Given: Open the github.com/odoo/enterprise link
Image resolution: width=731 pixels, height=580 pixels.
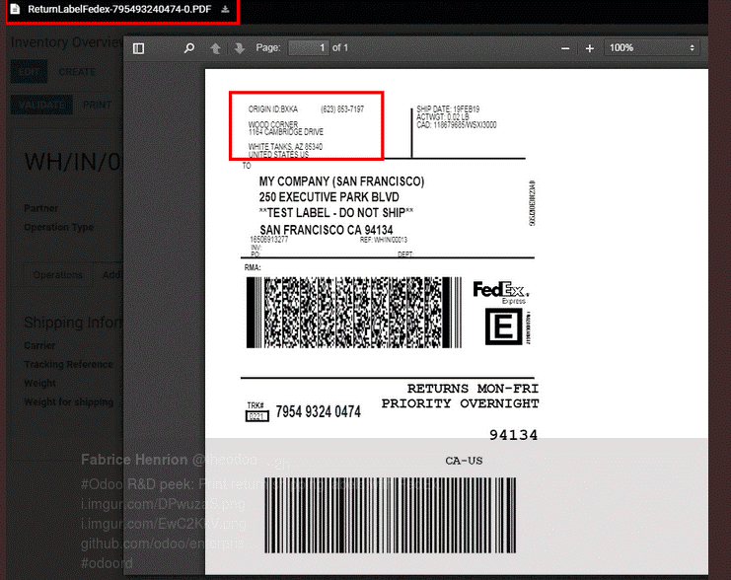Looking at the screenshot, I should tap(166, 544).
